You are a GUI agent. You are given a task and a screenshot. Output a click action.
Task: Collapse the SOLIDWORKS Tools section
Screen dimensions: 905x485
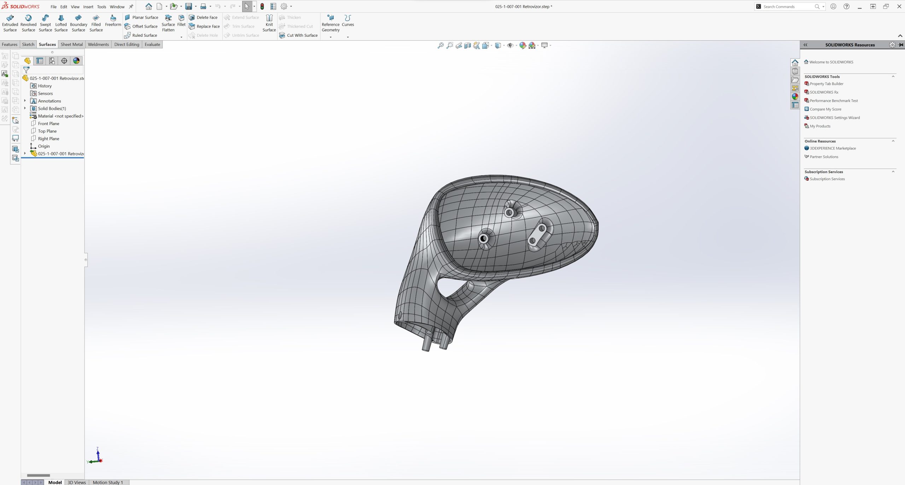(893, 76)
